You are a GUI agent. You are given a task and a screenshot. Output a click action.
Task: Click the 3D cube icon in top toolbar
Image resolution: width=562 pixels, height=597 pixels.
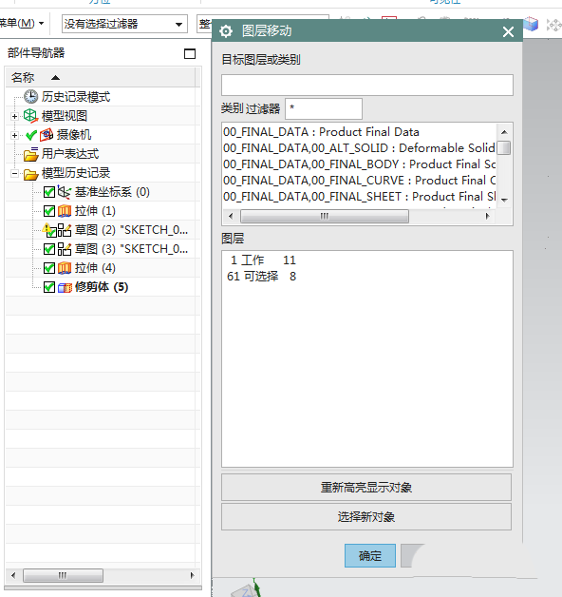tap(531, 24)
